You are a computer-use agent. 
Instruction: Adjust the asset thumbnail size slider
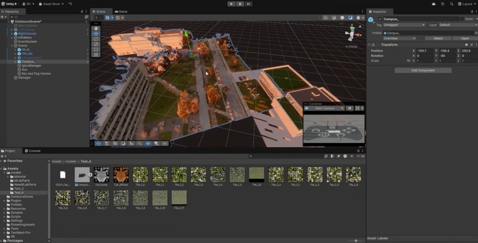(x=356, y=241)
